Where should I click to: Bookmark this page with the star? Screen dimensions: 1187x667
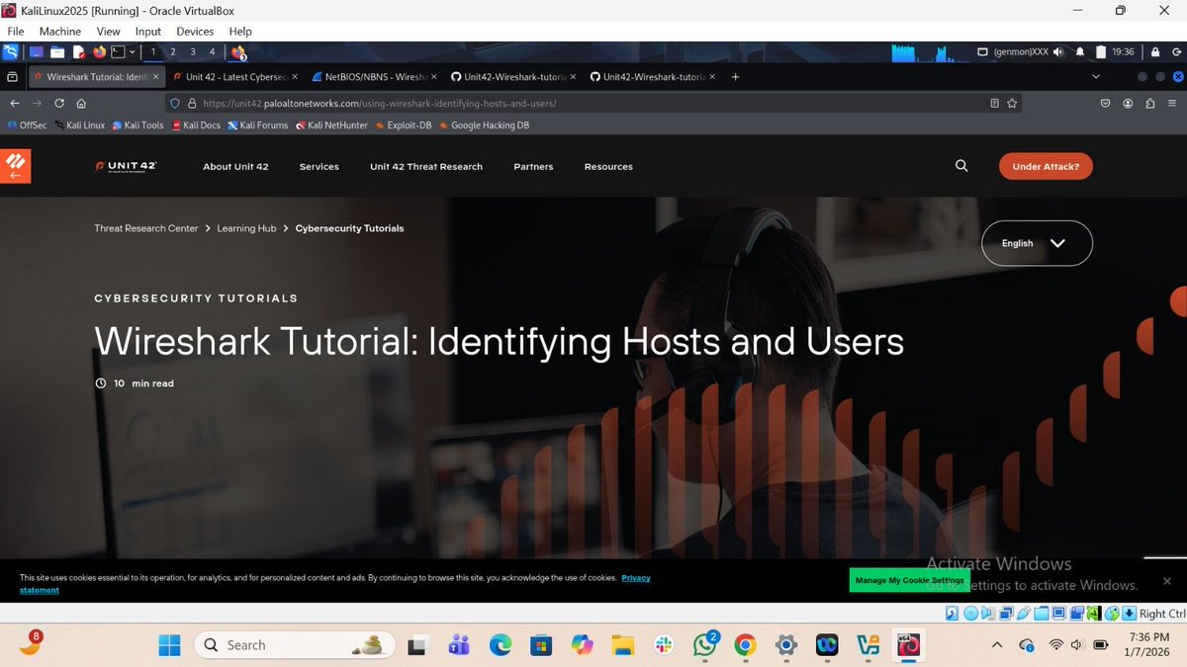(1012, 103)
